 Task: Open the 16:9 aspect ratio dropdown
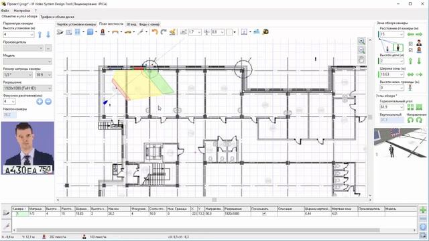click(x=50, y=75)
